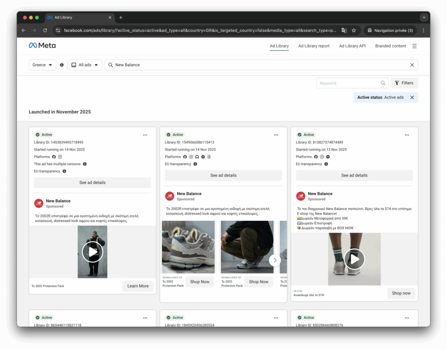Reload the page using browser refresh

pyautogui.click(x=45, y=31)
